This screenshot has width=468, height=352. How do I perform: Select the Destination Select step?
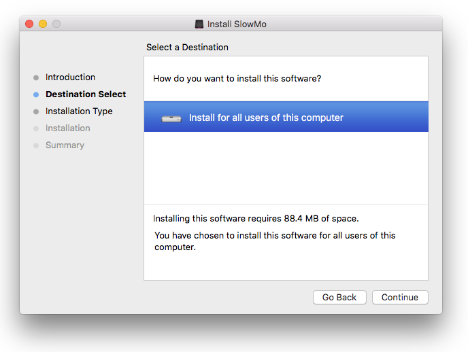coord(86,94)
